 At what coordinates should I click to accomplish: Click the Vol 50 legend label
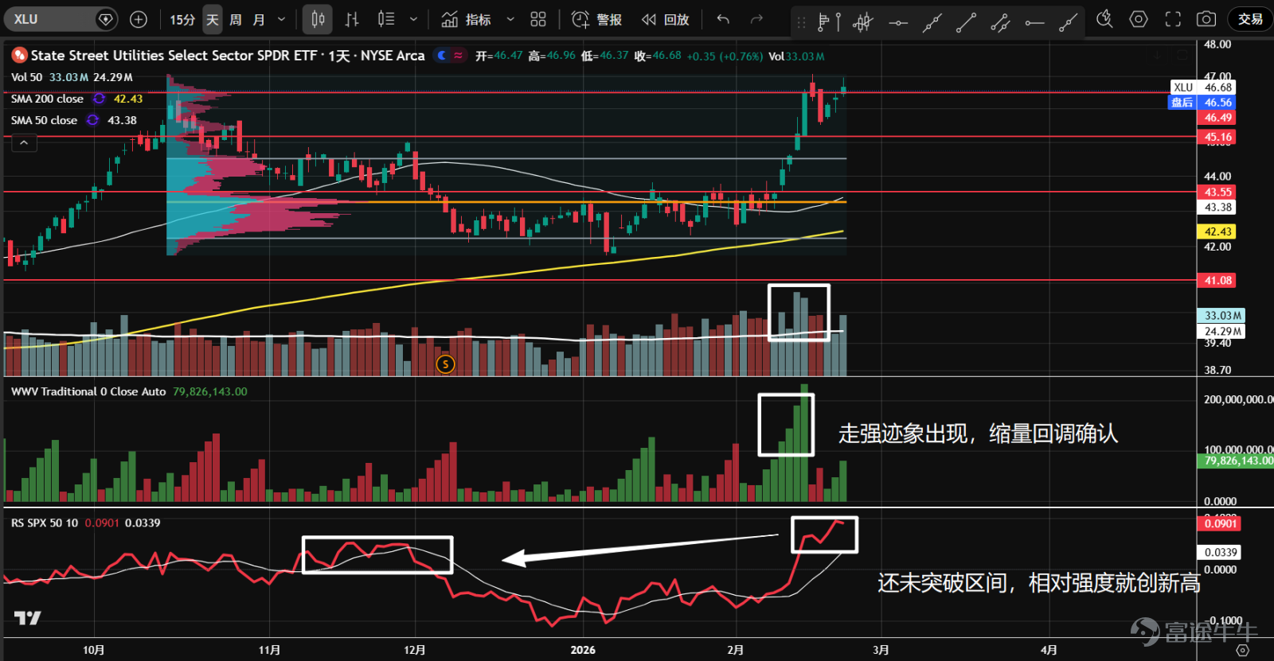pos(26,77)
